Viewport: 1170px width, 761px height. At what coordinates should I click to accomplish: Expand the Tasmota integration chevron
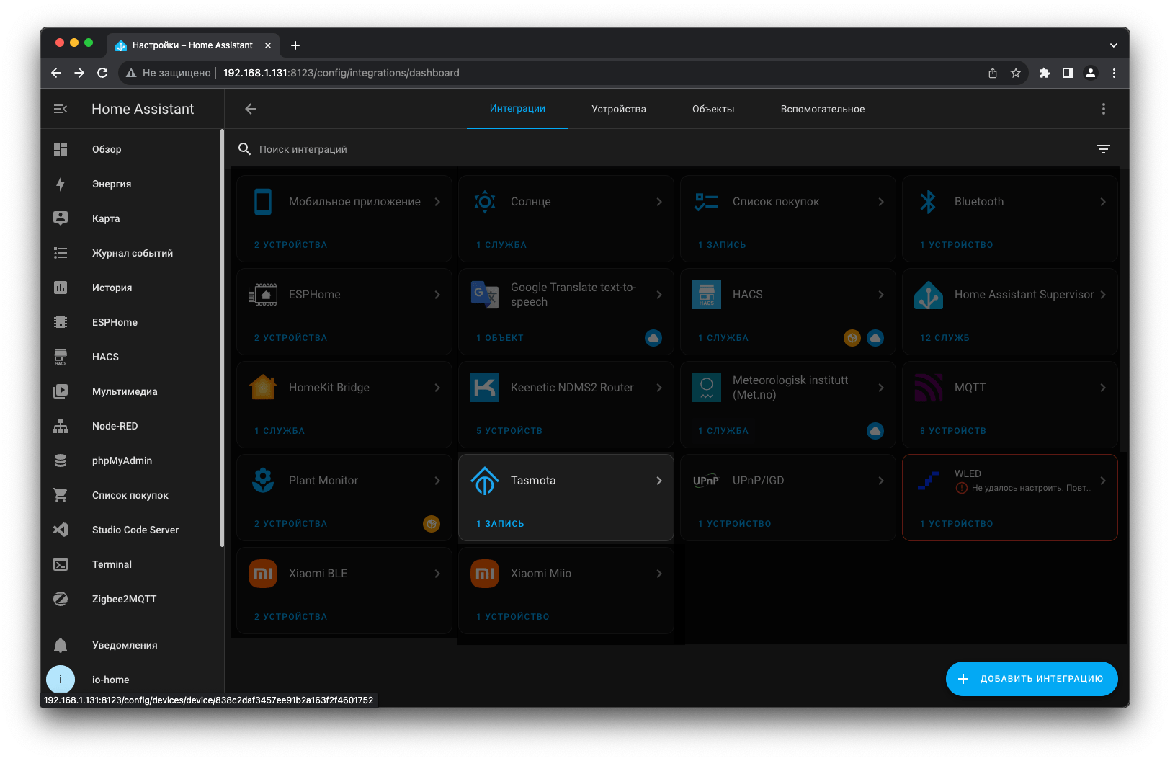pos(658,481)
